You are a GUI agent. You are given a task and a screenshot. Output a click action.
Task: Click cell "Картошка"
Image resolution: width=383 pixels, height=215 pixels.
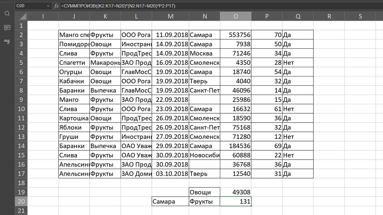tap(74, 118)
